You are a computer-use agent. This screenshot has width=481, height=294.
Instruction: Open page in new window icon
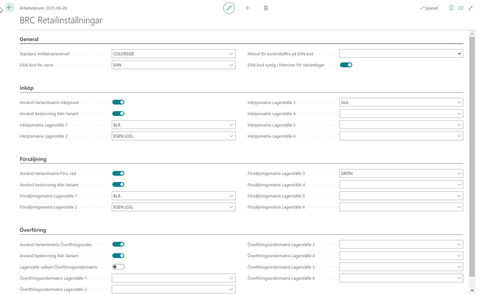[461, 8]
